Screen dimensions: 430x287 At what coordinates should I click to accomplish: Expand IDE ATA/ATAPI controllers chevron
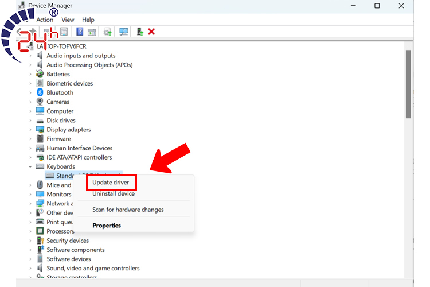click(30, 157)
